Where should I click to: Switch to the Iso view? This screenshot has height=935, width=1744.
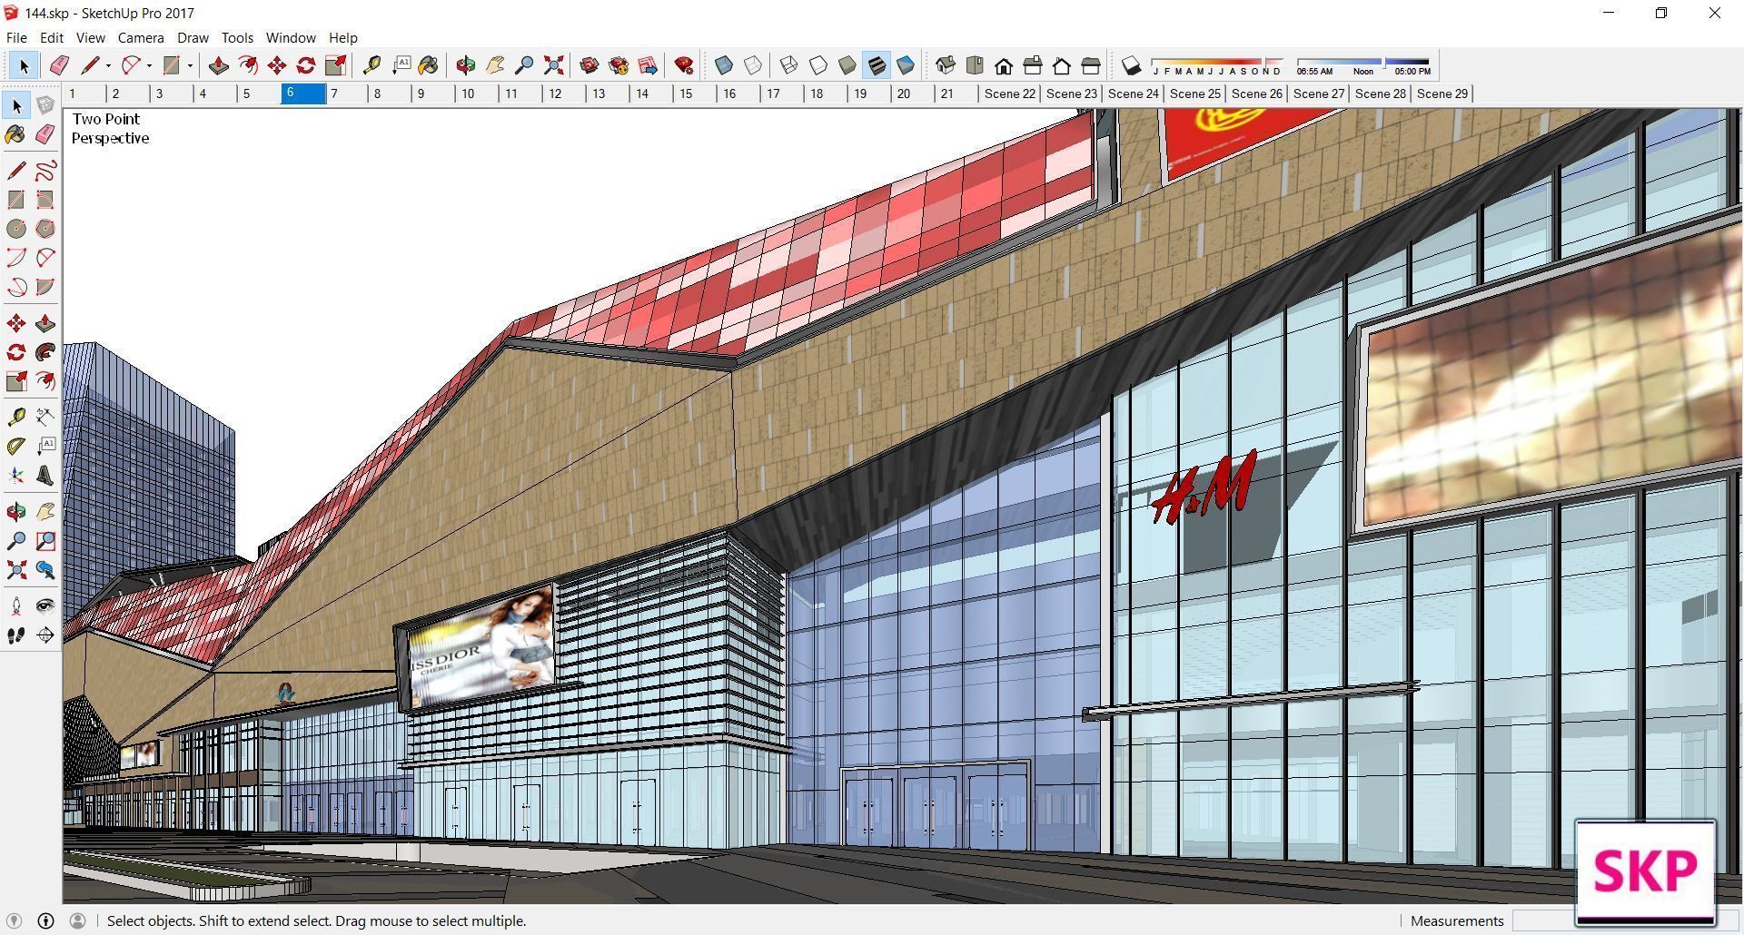point(946,65)
